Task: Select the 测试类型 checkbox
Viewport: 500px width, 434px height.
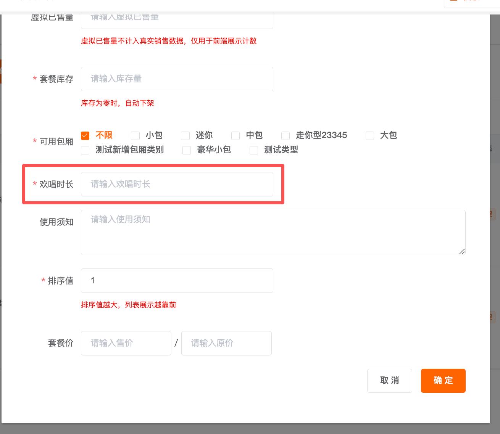Action: coord(253,150)
